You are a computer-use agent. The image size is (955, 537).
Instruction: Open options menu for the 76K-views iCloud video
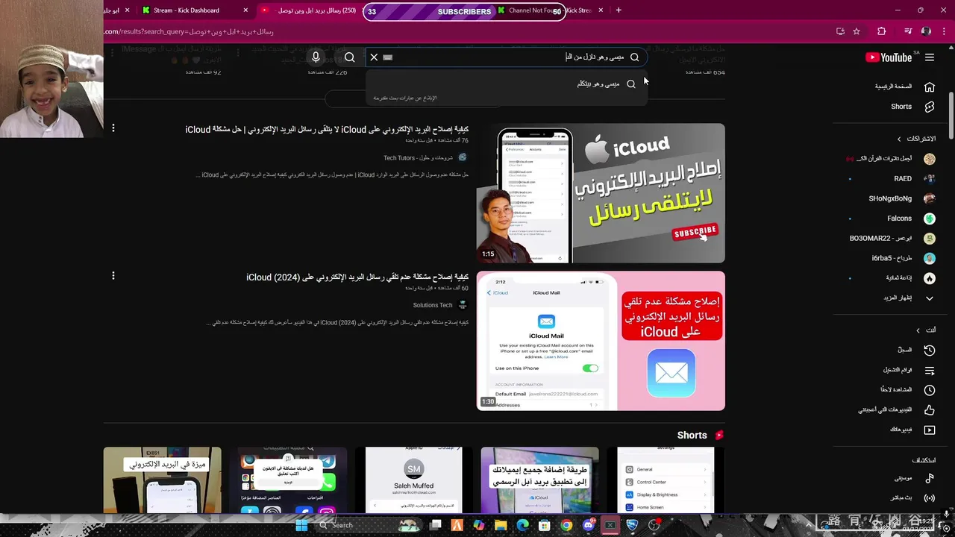[113, 128]
